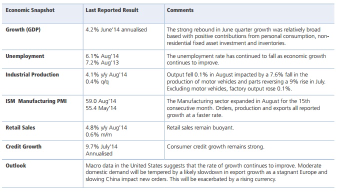The image size is (341, 193).
Task: Select the Retail Sales row label
Action: tap(20, 127)
